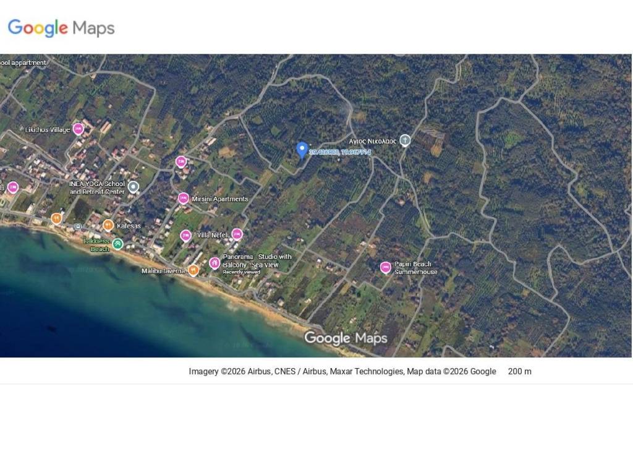This screenshot has height=475, width=633.
Task: Open the Kafesas restaurant marker
Action: (x=108, y=226)
